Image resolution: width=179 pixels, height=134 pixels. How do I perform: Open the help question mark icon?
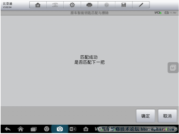tap(106, 5)
